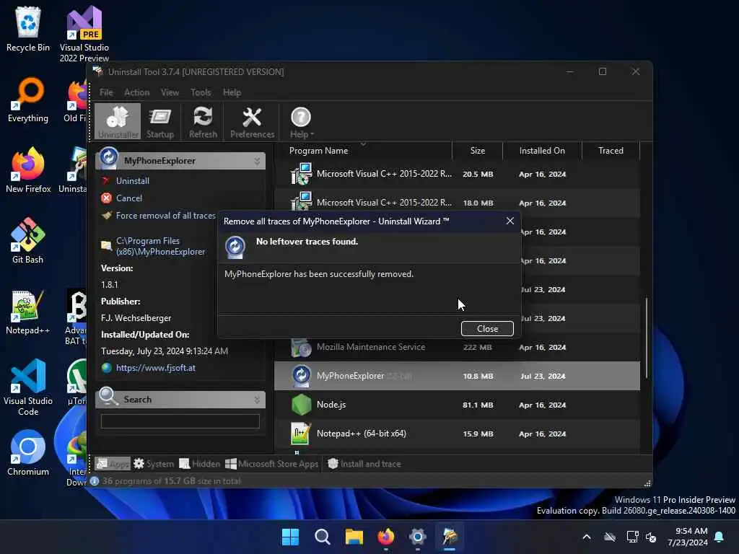Screen dimensions: 739x554
Task: Open Chromium desktop shortcut
Action: pyautogui.click(x=28, y=453)
